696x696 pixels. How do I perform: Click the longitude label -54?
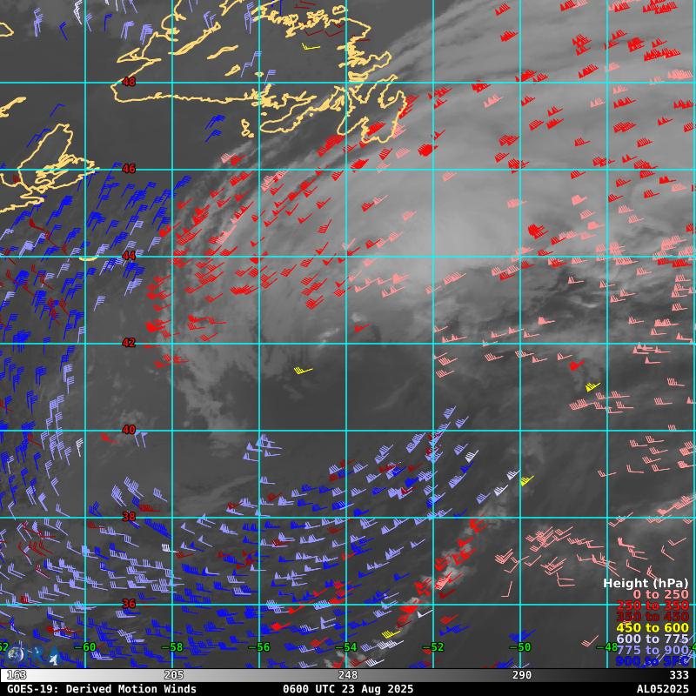pyautogui.click(x=346, y=647)
